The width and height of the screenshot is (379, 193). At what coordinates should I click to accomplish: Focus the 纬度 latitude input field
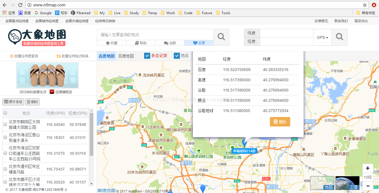click(x=287, y=33)
